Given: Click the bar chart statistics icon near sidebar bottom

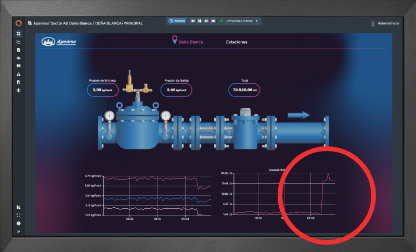Looking at the screenshot, I should pos(19,207).
